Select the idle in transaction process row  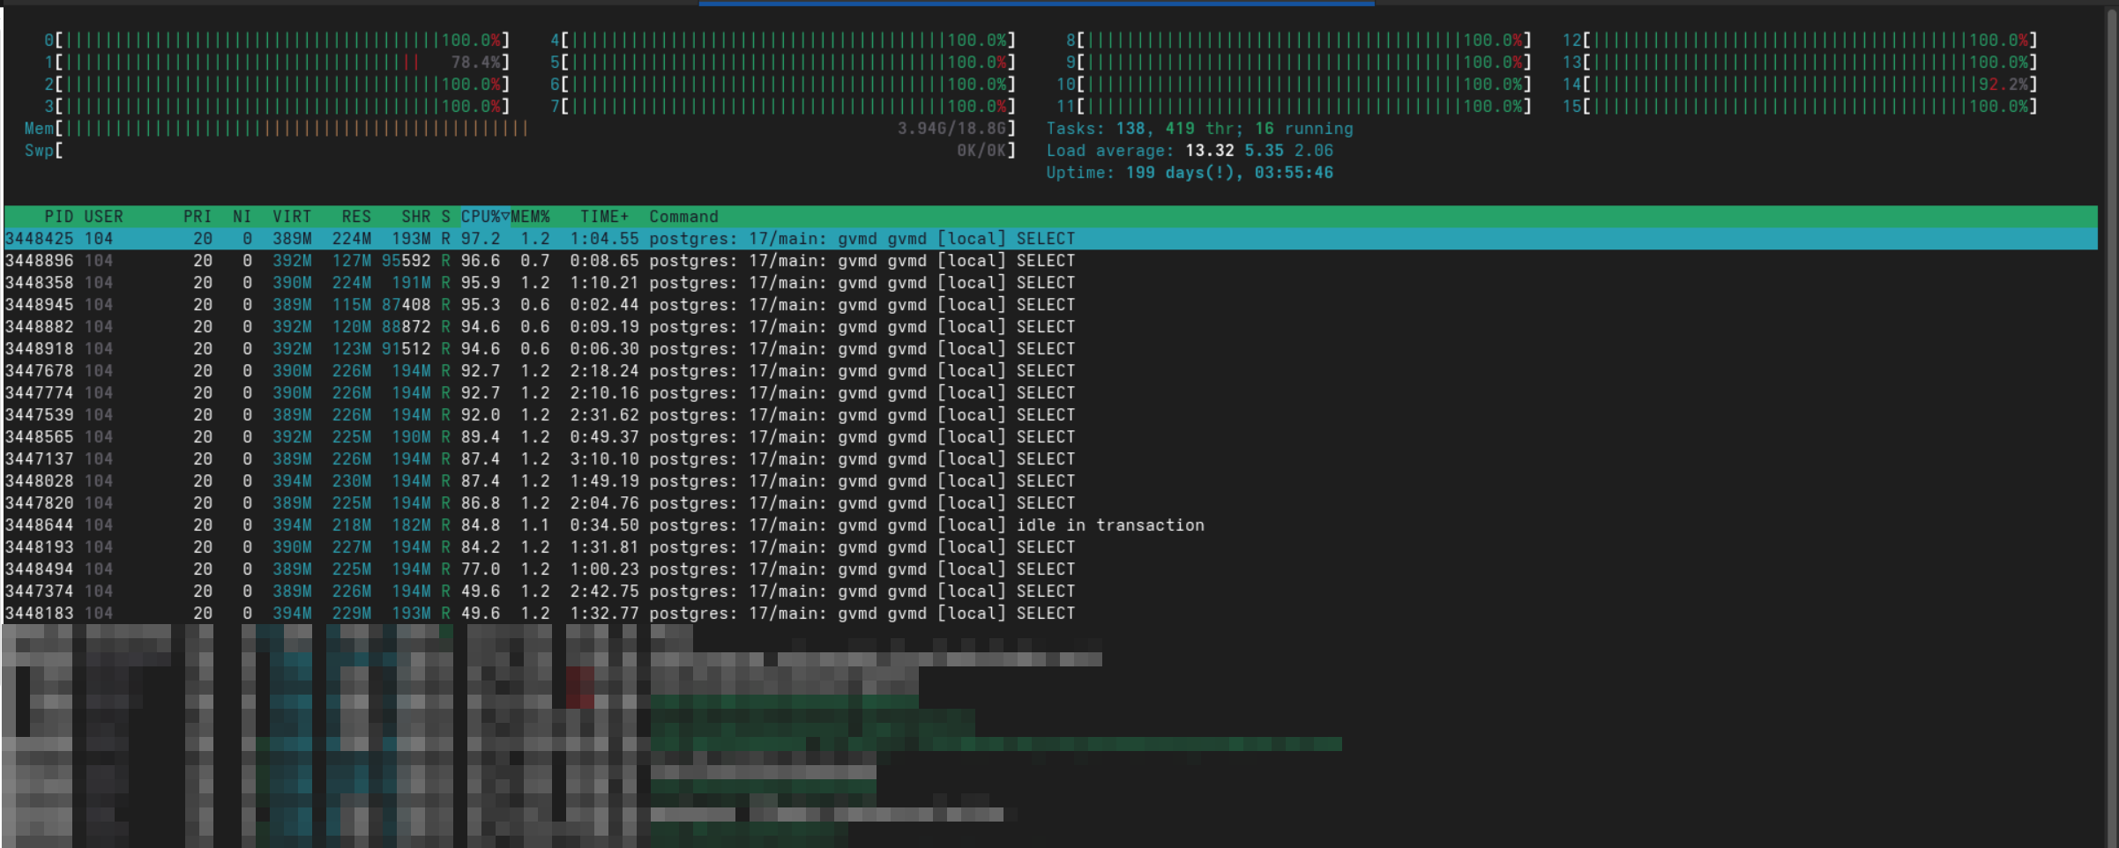click(x=1050, y=525)
